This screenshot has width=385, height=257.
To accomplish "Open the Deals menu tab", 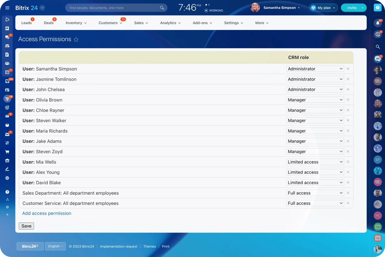I will tap(48, 23).
